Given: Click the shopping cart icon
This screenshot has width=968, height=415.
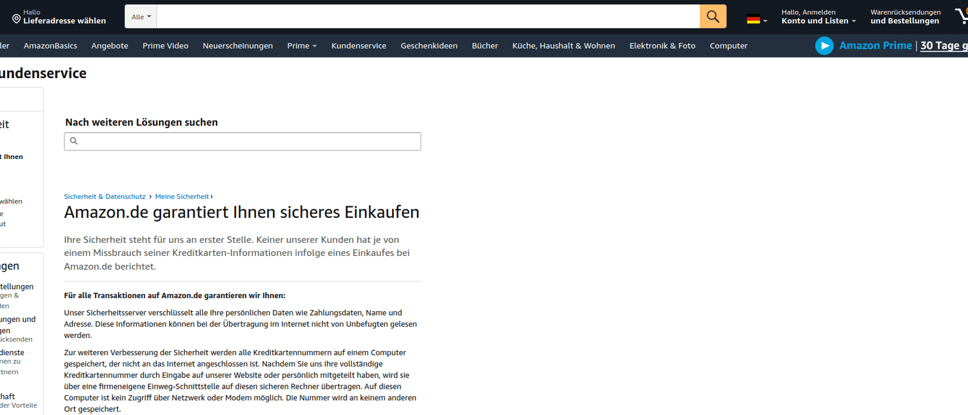Looking at the screenshot, I should pyautogui.click(x=961, y=16).
